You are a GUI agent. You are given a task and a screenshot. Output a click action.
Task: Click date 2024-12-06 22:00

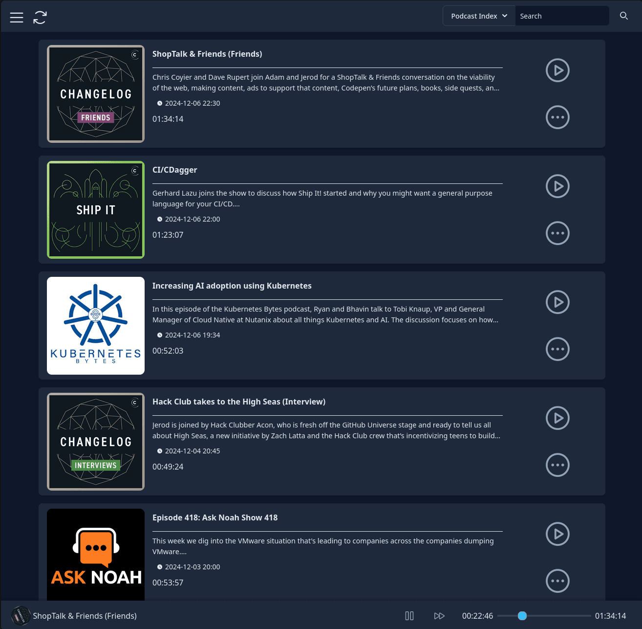193,219
